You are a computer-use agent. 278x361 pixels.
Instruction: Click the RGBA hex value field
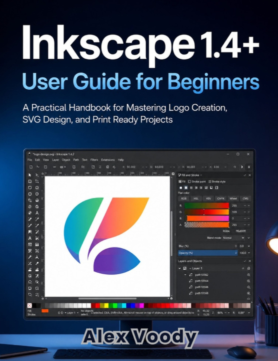pyautogui.click(x=241, y=231)
